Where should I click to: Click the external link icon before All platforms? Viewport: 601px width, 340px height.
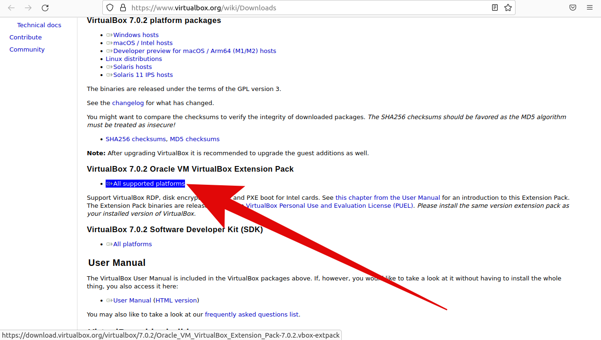pos(109,244)
